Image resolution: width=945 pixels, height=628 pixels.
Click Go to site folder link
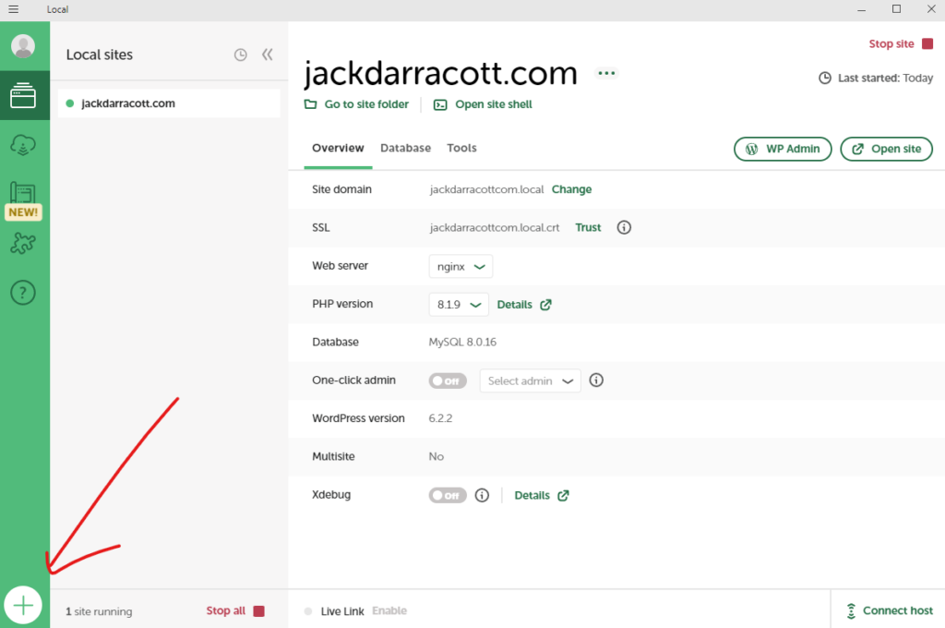click(366, 104)
